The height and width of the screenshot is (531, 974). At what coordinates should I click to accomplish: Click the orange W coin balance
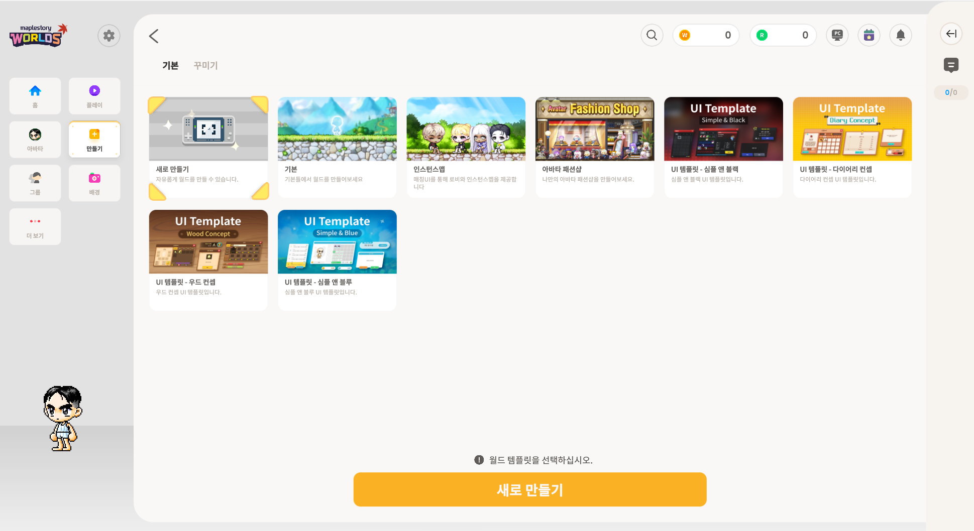pyautogui.click(x=706, y=35)
